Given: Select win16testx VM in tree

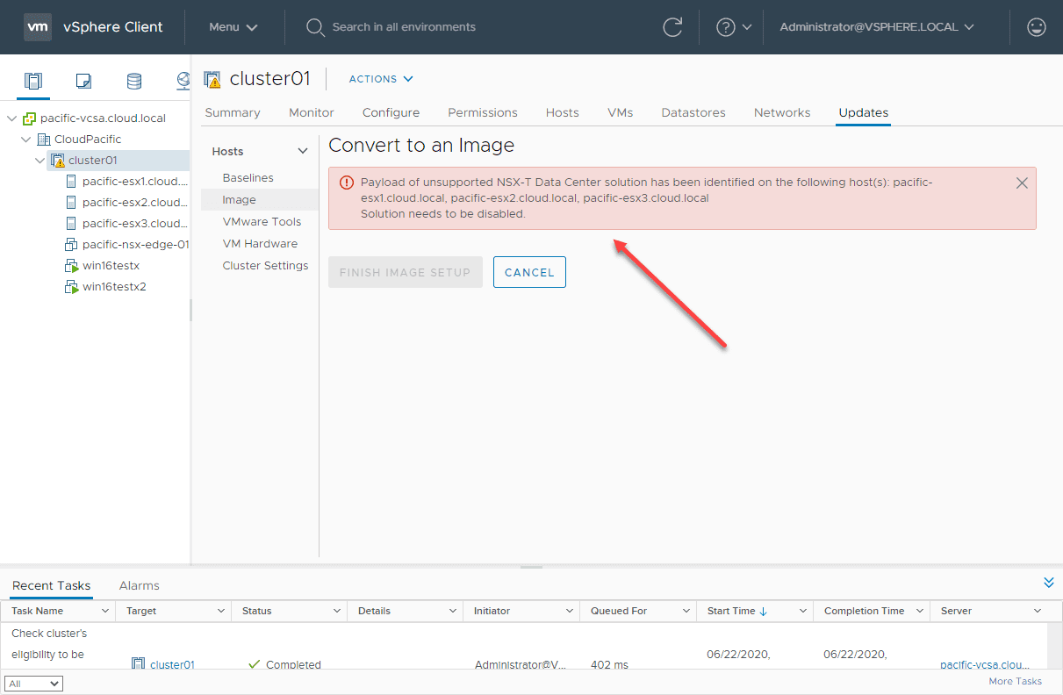Looking at the screenshot, I should 111,266.
